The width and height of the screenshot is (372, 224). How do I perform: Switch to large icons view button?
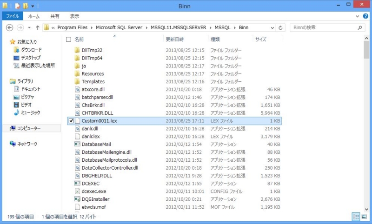point(364,217)
